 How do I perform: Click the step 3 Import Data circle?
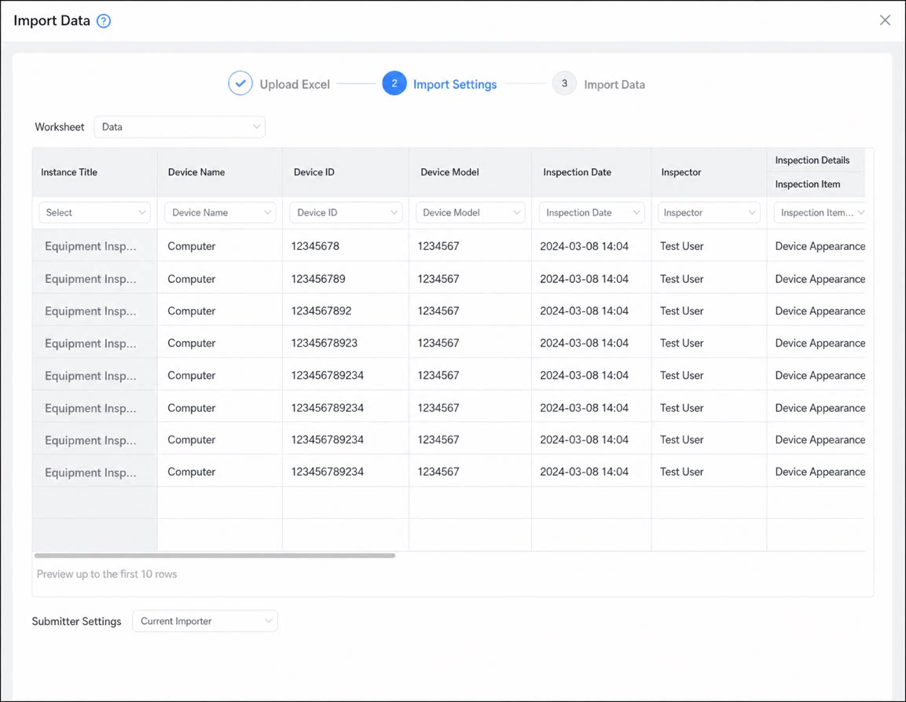(x=564, y=83)
